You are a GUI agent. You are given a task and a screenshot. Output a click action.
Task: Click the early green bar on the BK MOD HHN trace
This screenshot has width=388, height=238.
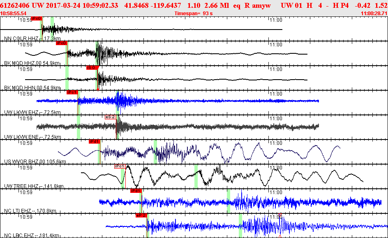pos(67,78)
